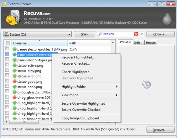Expand the filter dropdown arrow next to Pictures

click(142, 34)
